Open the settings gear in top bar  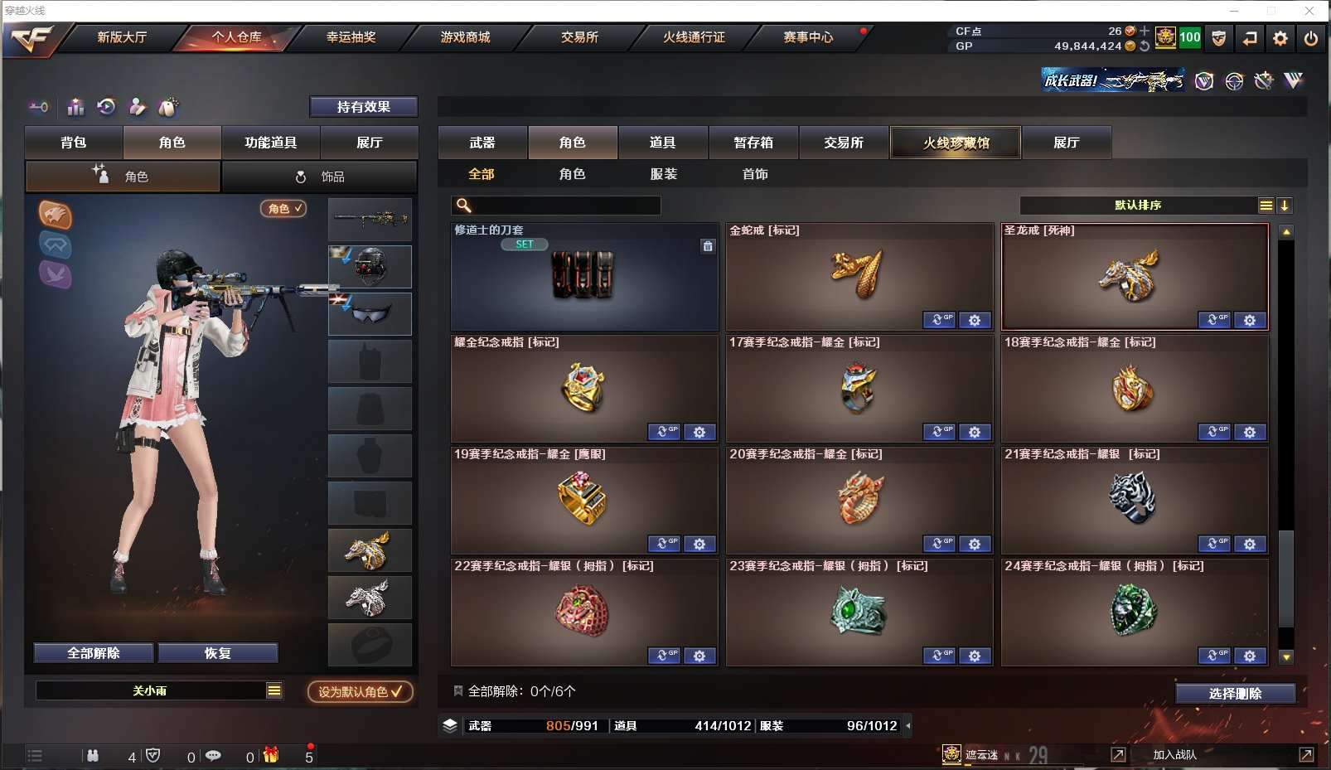tap(1280, 38)
